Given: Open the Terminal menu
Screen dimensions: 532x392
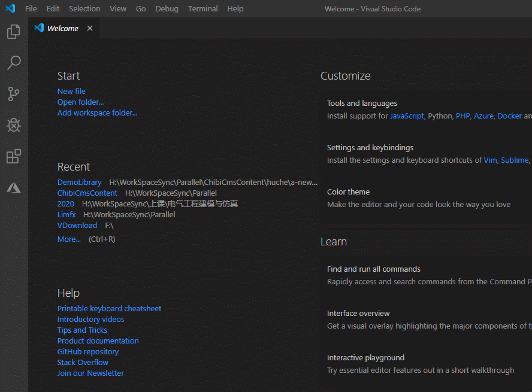Looking at the screenshot, I should coord(202,9).
